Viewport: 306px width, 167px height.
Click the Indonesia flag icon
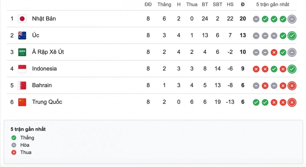[22, 69]
